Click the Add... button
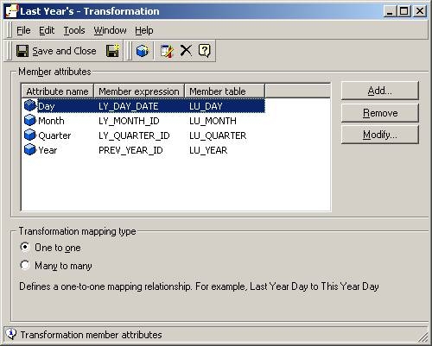Image resolution: width=432 pixels, height=346 pixels. (379, 91)
